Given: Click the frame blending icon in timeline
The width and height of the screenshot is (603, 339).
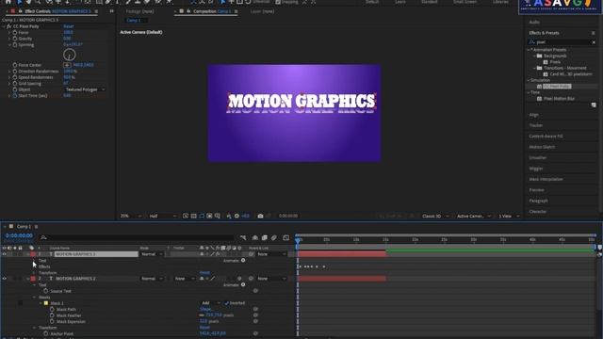Looking at the screenshot, I should click(x=265, y=238).
